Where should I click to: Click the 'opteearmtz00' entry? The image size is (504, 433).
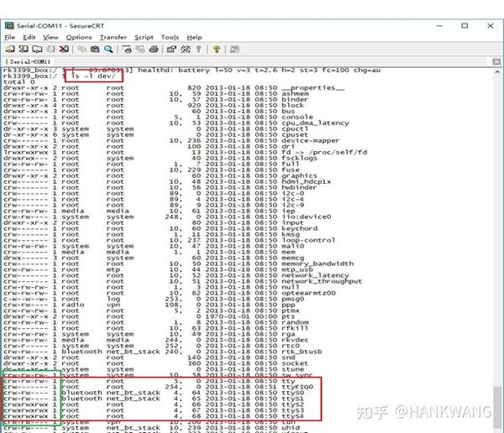point(308,293)
